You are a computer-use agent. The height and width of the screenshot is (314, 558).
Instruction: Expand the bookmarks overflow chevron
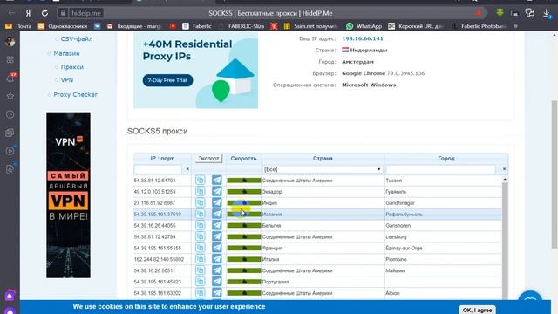pos(515,26)
